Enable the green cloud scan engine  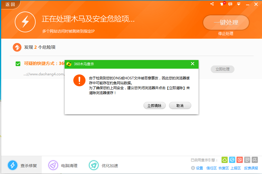coord(225,160)
